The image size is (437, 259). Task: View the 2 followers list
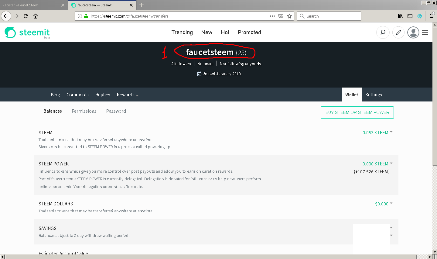click(181, 64)
